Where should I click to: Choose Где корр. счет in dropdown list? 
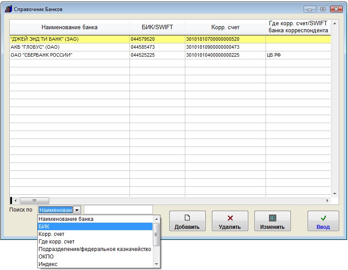[x=95, y=241]
